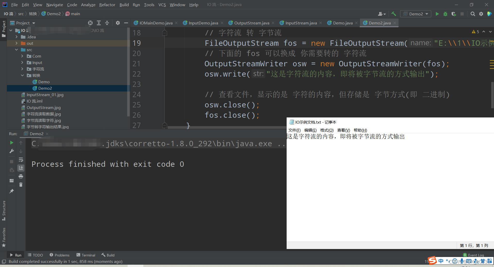The width and height of the screenshot is (494, 267).
Task: Open the Project view selector dropdown
Action: point(23,23)
